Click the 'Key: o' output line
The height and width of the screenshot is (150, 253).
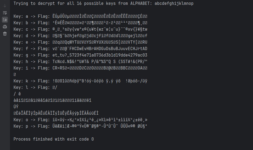(80, 120)
